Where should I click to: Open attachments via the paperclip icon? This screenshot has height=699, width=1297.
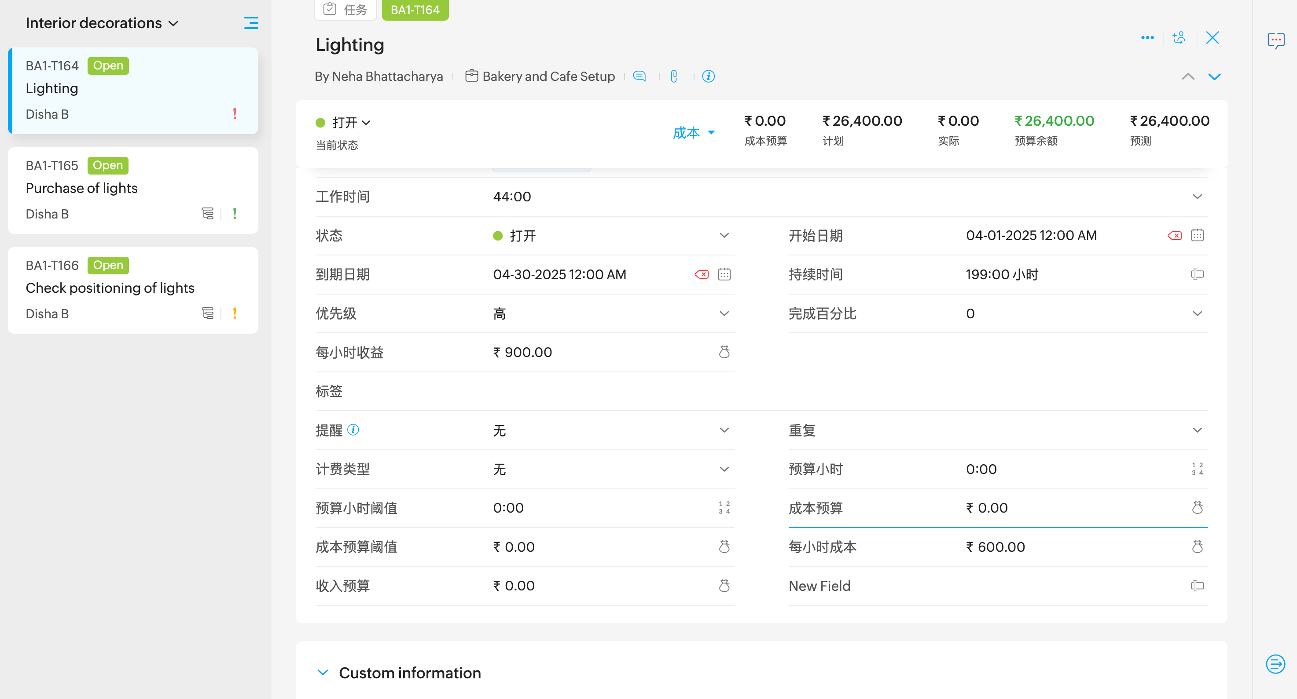coord(674,76)
